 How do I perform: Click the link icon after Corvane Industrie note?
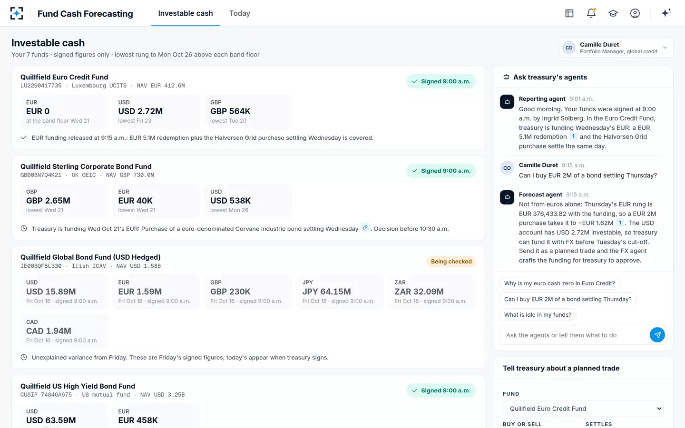[x=365, y=228]
